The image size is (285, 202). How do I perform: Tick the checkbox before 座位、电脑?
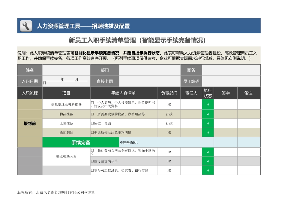click(x=92, y=124)
